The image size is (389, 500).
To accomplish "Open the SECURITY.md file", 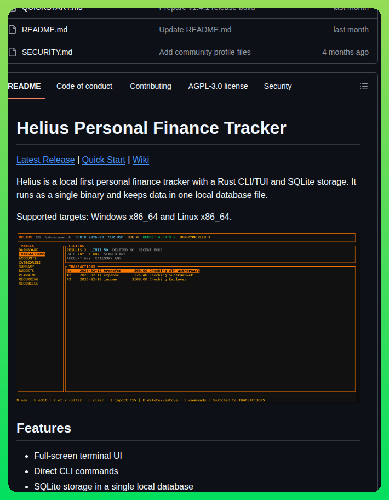I will click(47, 52).
